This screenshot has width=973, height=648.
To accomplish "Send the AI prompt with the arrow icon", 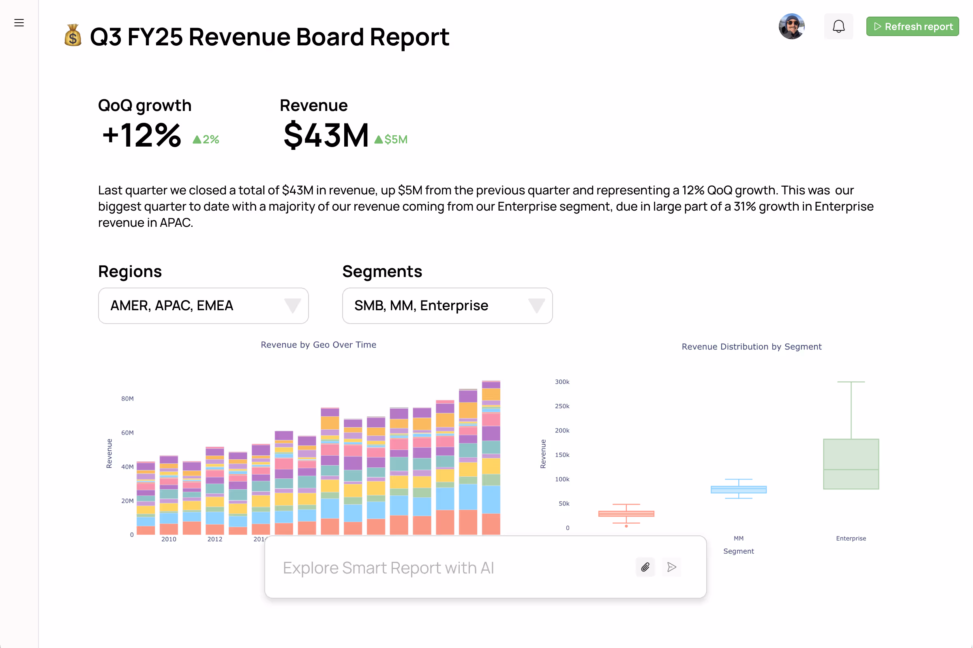I will pos(671,567).
